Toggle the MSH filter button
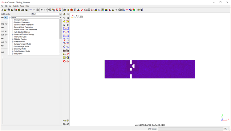The image size is (231, 131). point(2,46)
